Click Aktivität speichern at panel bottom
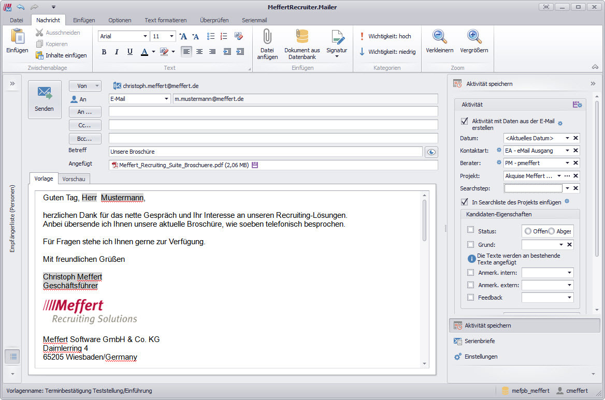 pos(524,325)
